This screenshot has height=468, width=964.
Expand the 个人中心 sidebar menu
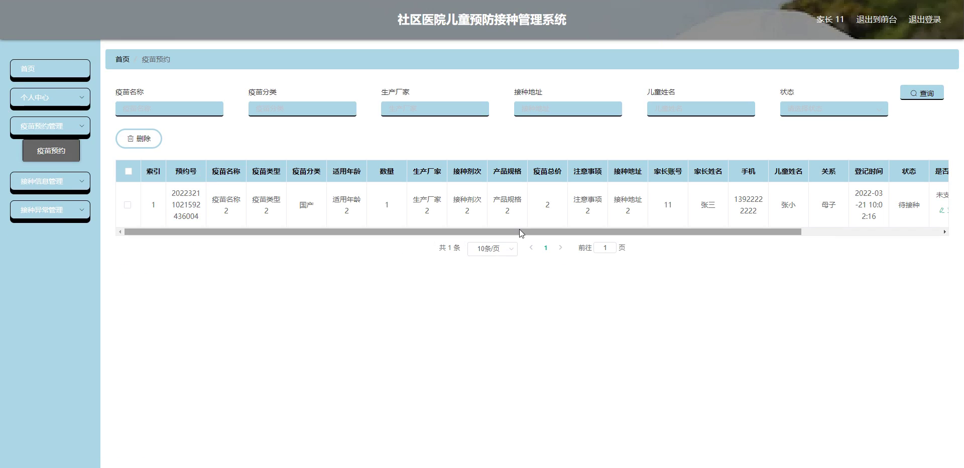pyautogui.click(x=50, y=97)
